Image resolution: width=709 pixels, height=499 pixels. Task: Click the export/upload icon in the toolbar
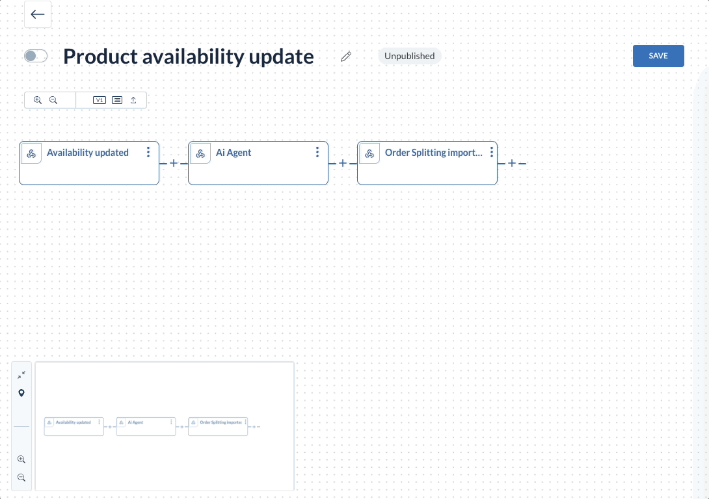point(133,99)
